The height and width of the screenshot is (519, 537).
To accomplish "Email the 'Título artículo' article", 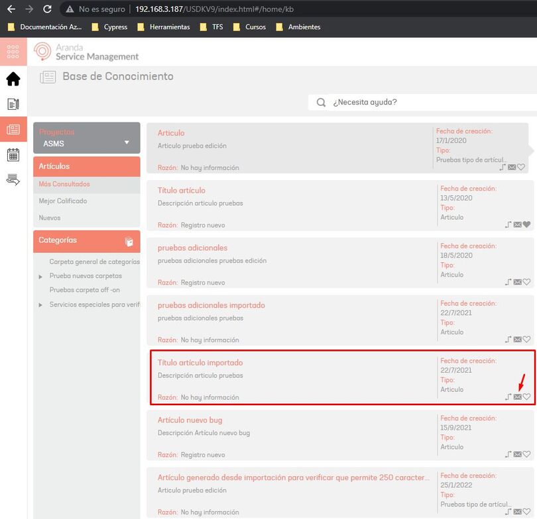I will click(518, 224).
